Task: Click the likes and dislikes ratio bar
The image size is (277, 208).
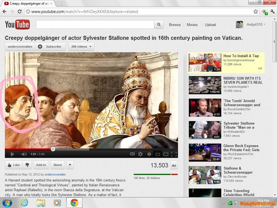Action: pos(155,174)
